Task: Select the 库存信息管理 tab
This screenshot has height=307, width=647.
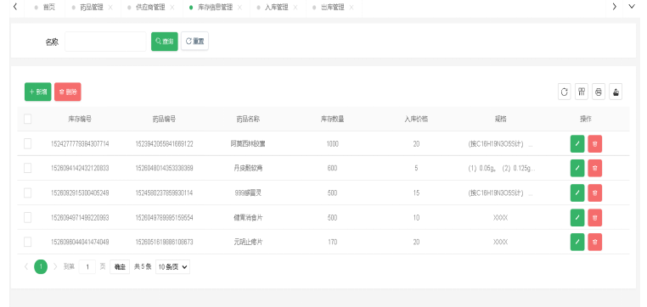Action: [215, 8]
